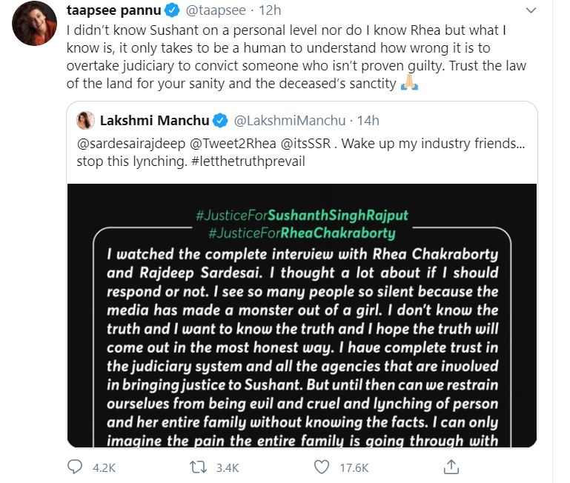Open the share tweet upload icon
This screenshot has height=483, width=570.
(451, 467)
